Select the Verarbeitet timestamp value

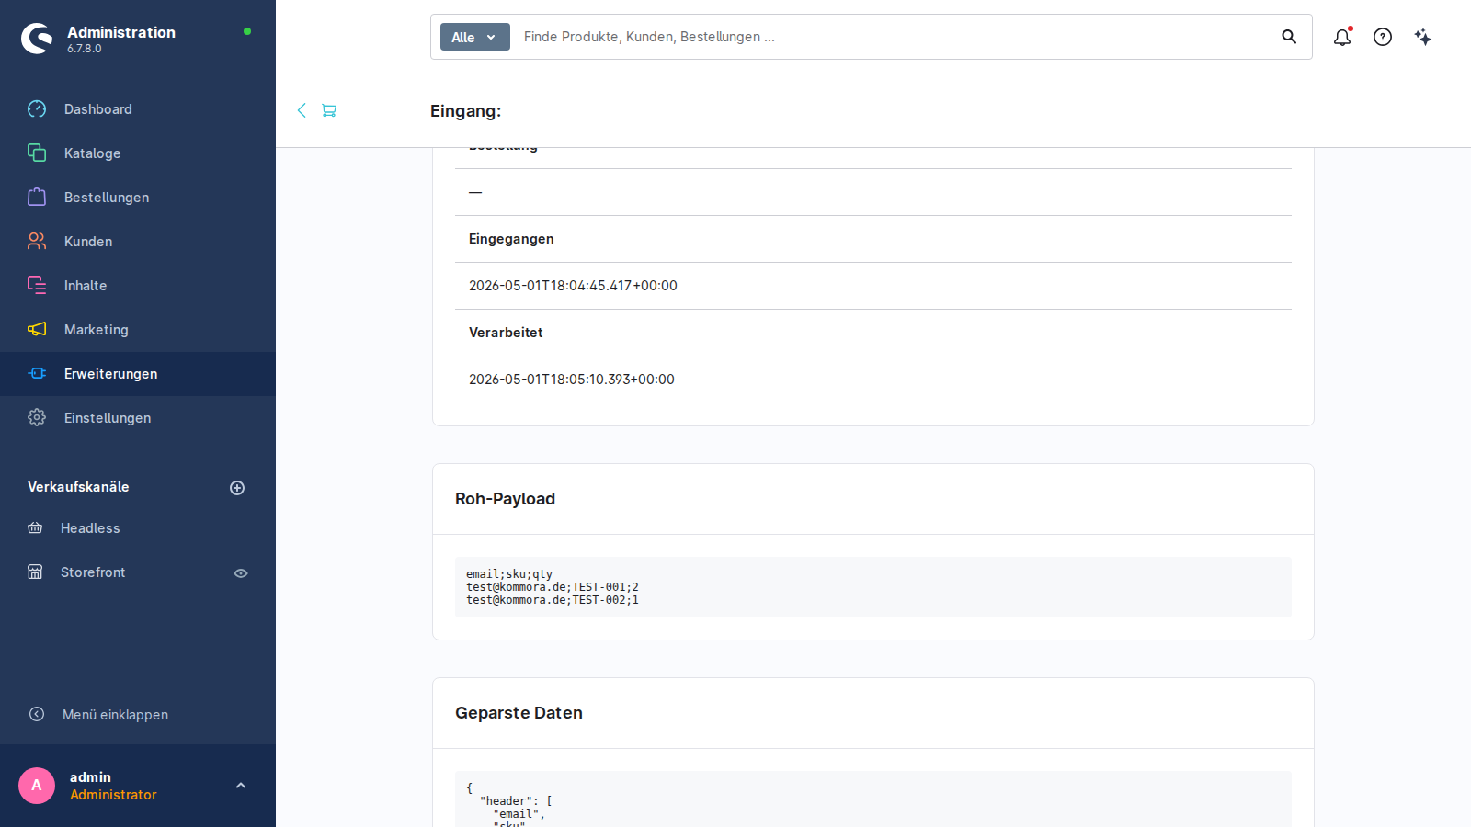click(572, 380)
